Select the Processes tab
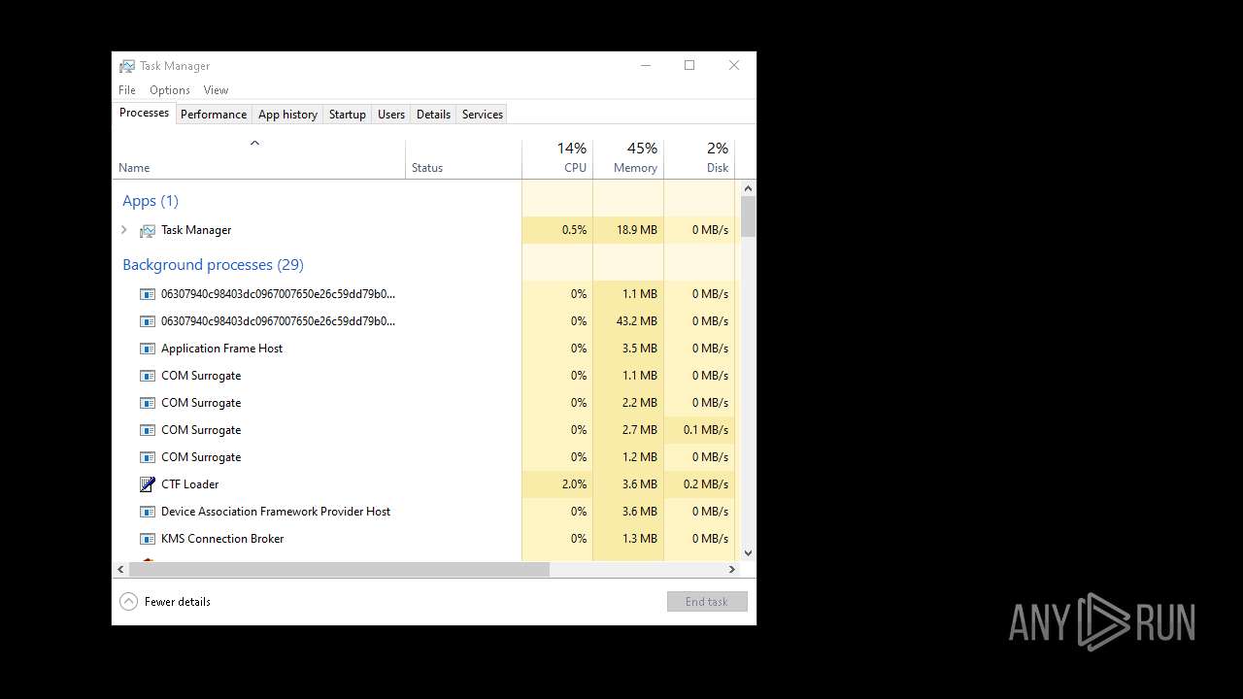The width and height of the screenshot is (1243, 699). pos(144,113)
